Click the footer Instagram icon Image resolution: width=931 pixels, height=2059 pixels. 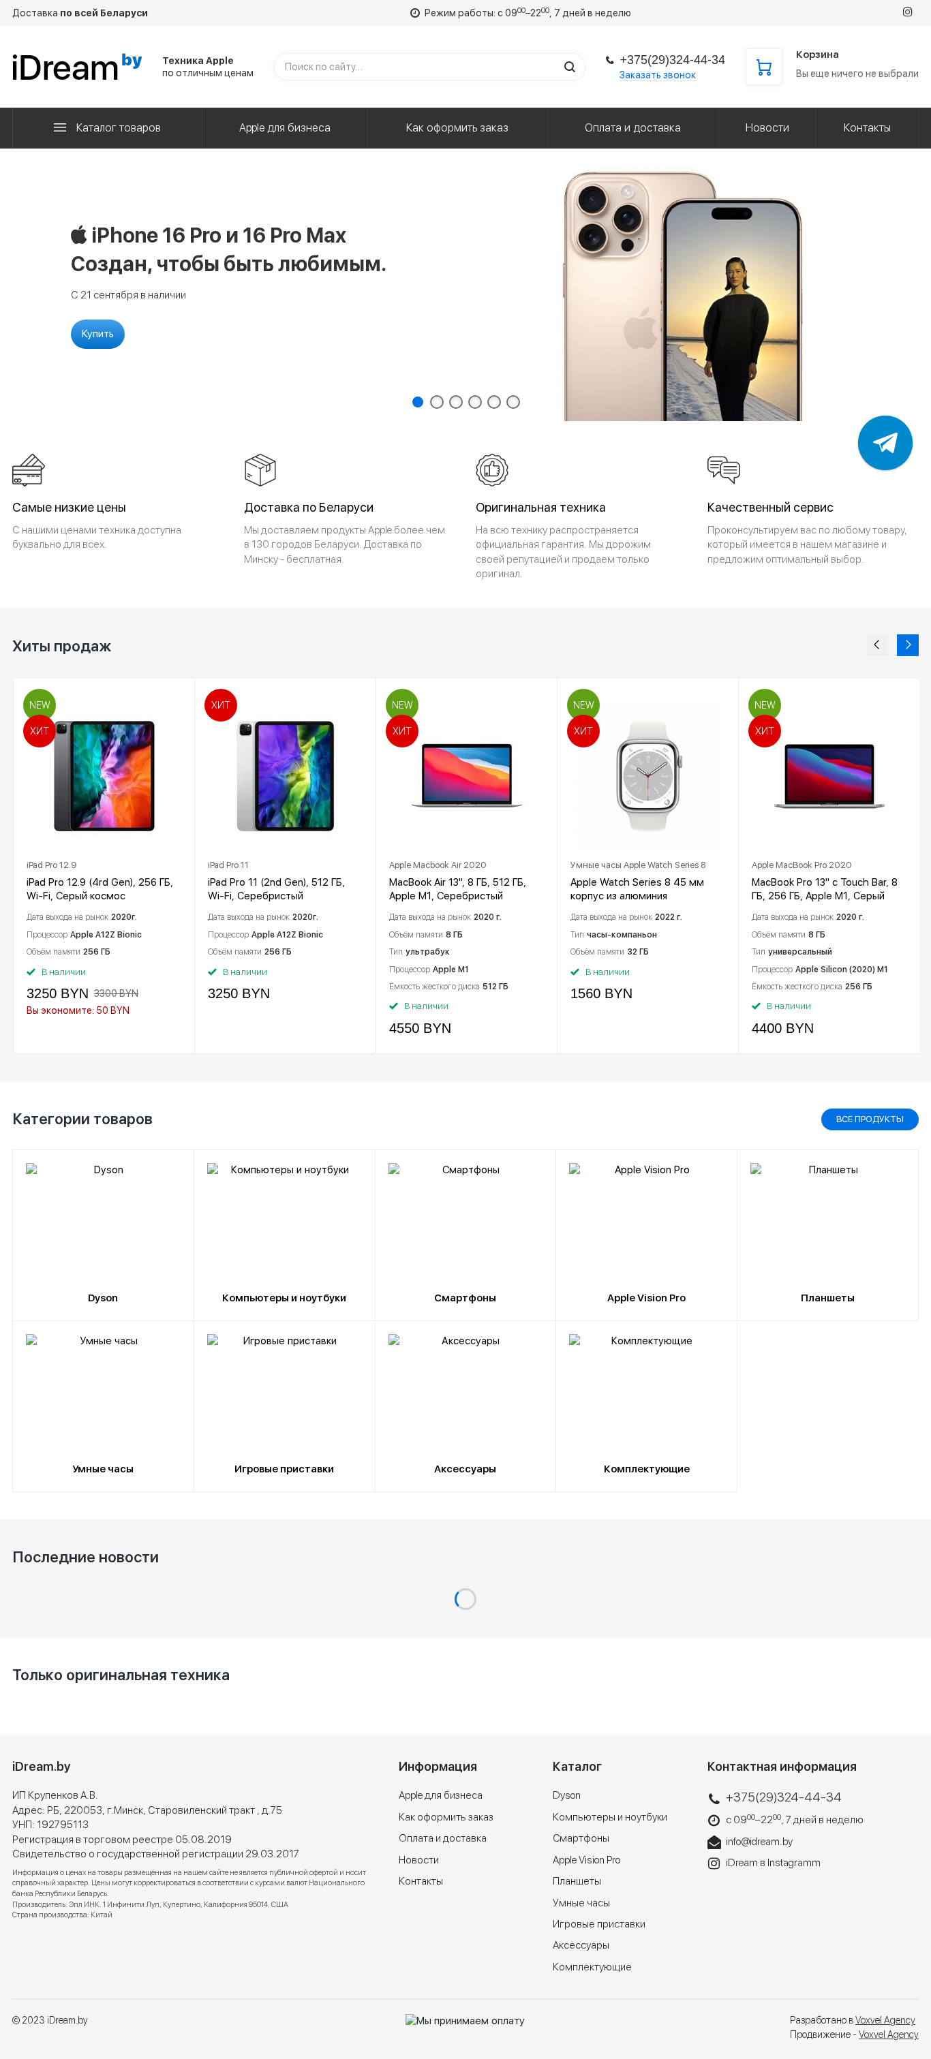714,1863
